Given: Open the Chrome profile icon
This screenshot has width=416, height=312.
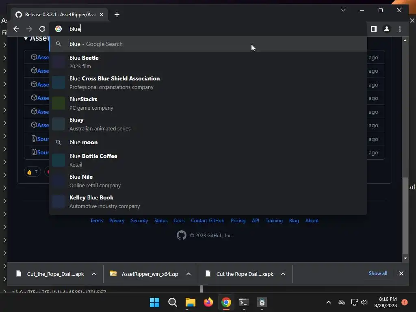Looking at the screenshot, I should [x=387, y=29].
